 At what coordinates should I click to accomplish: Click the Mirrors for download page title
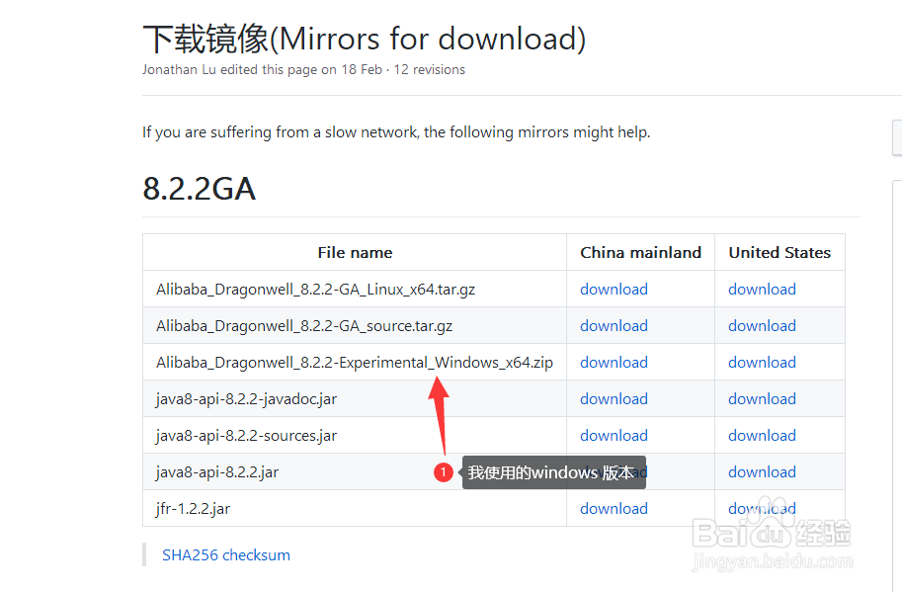click(365, 40)
